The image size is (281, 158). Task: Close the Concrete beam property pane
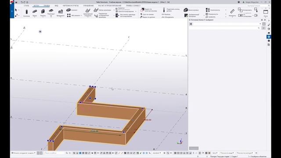265,20
